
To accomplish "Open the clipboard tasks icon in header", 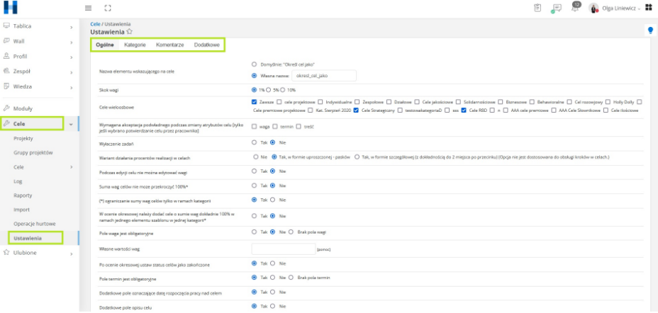I will 537,8.
